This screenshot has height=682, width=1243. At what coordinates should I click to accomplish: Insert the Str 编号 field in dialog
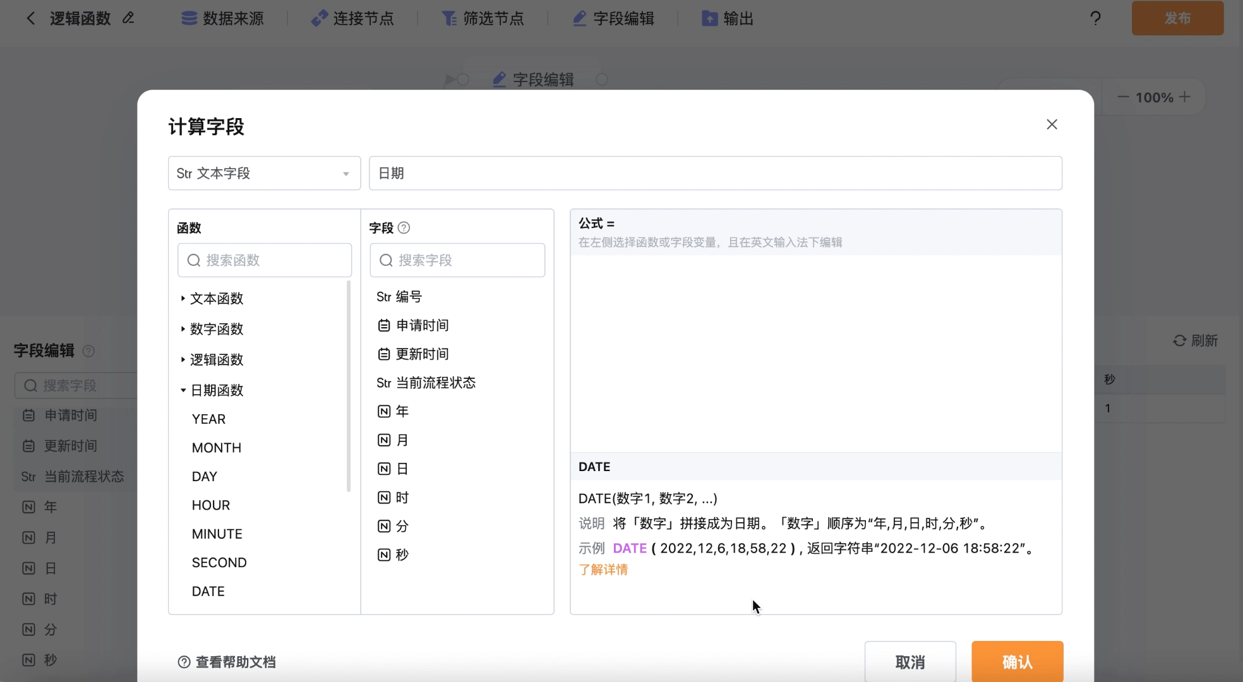tap(399, 297)
